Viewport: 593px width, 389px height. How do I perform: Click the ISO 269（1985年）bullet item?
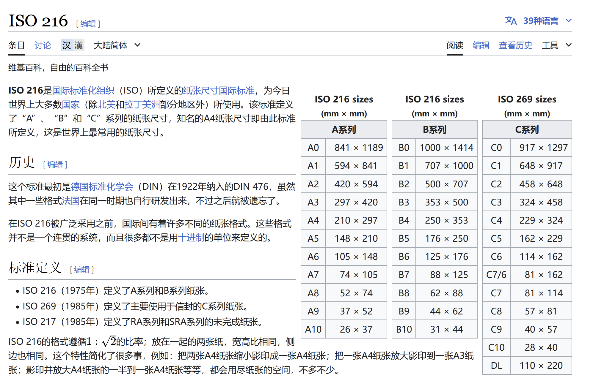(x=135, y=306)
